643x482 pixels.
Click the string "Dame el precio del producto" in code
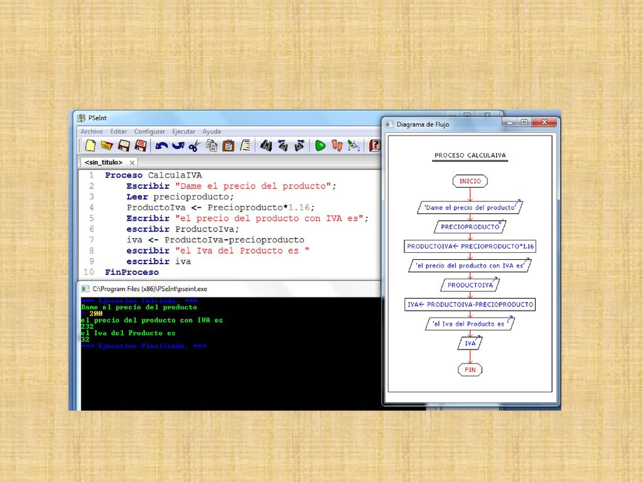[x=253, y=186]
